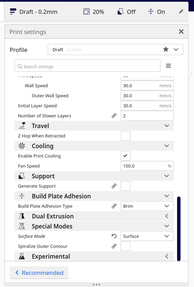Click link icon beside Build Plate Adhesion Type

pos(114,206)
